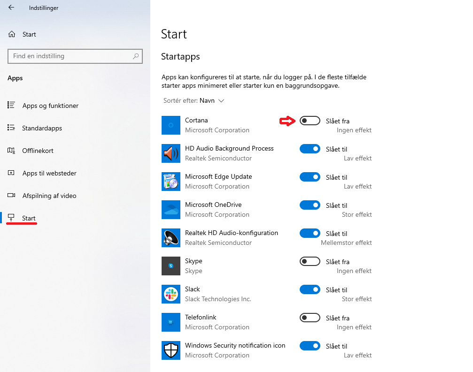Click the Indstillinger window title
This screenshot has height=372, width=473.
(x=44, y=8)
